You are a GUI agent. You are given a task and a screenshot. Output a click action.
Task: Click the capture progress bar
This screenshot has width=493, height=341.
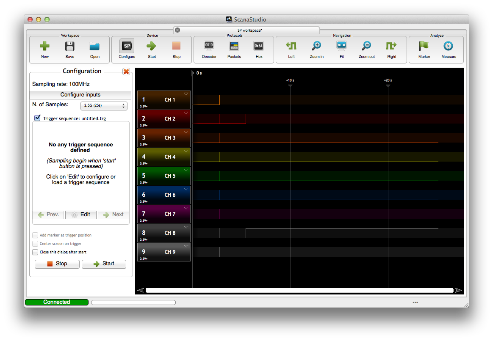[x=133, y=302]
